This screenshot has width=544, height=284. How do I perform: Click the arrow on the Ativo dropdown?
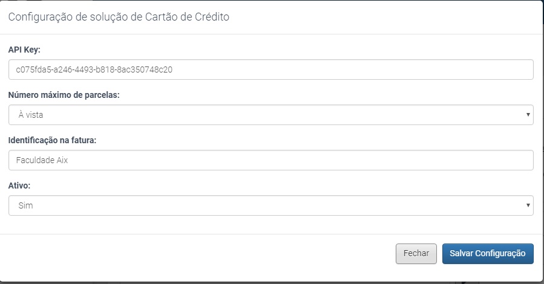(528, 205)
